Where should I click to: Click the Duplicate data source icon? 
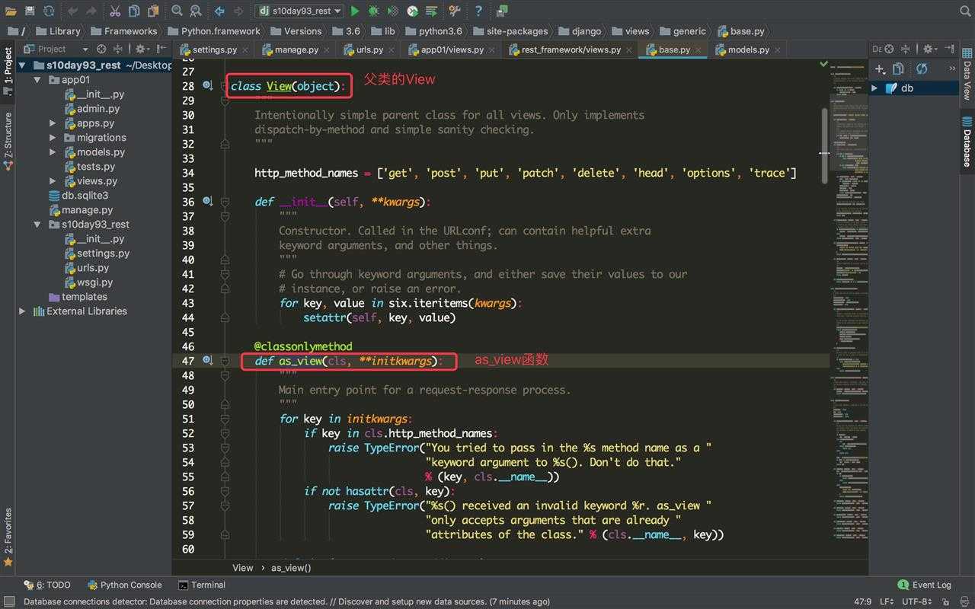[x=898, y=69]
